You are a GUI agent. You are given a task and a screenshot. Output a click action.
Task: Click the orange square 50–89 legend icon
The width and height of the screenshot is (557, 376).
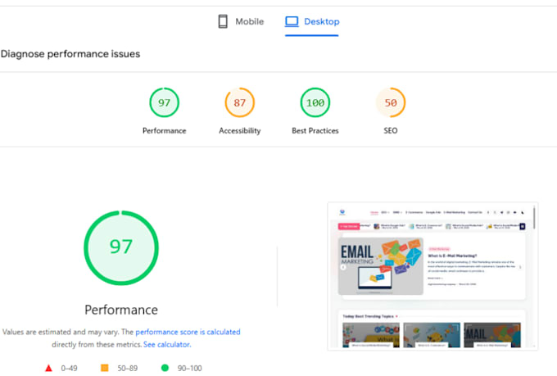tap(105, 368)
